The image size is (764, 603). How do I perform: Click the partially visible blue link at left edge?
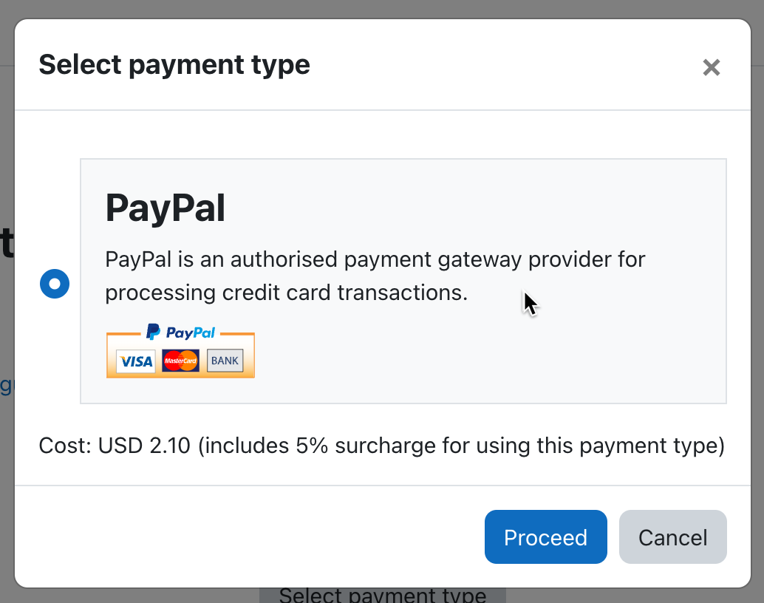click(7, 385)
